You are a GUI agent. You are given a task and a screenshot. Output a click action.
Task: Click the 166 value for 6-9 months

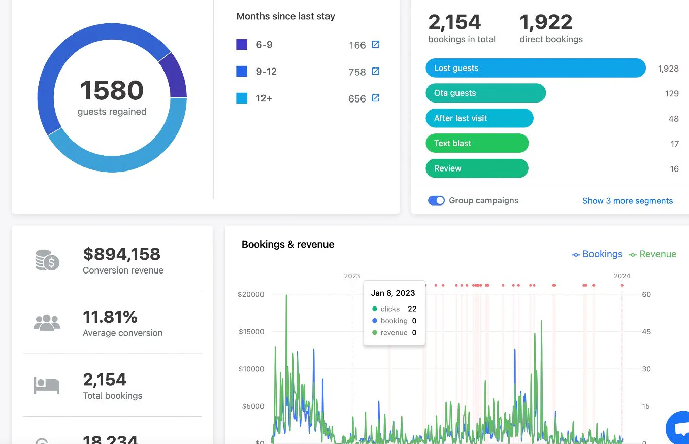[x=357, y=45]
